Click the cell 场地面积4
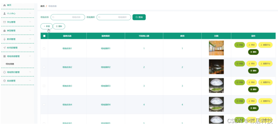The height and width of the screenshot is (127, 278). pyautogui.click(x=106, y=105)
